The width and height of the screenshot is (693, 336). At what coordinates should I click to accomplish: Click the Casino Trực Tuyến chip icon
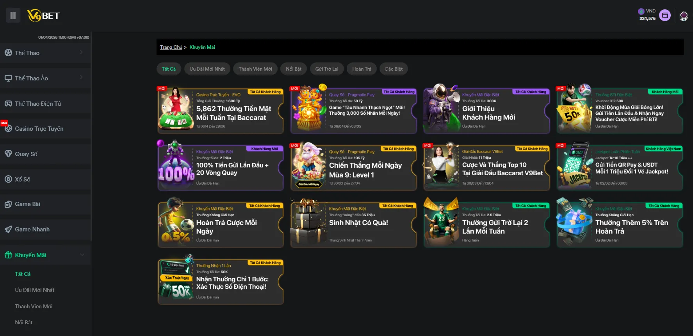coord(8,128)
